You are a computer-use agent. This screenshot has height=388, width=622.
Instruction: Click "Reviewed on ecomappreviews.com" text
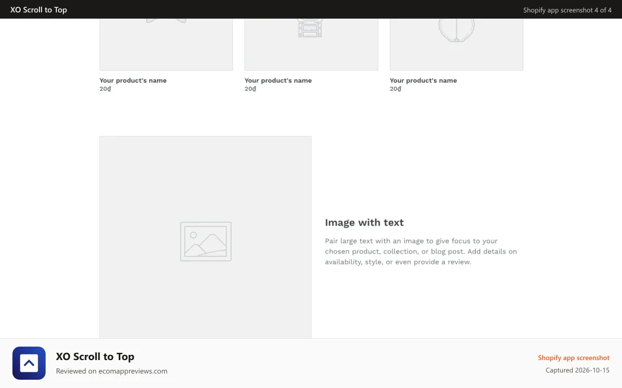pos(111,371)
